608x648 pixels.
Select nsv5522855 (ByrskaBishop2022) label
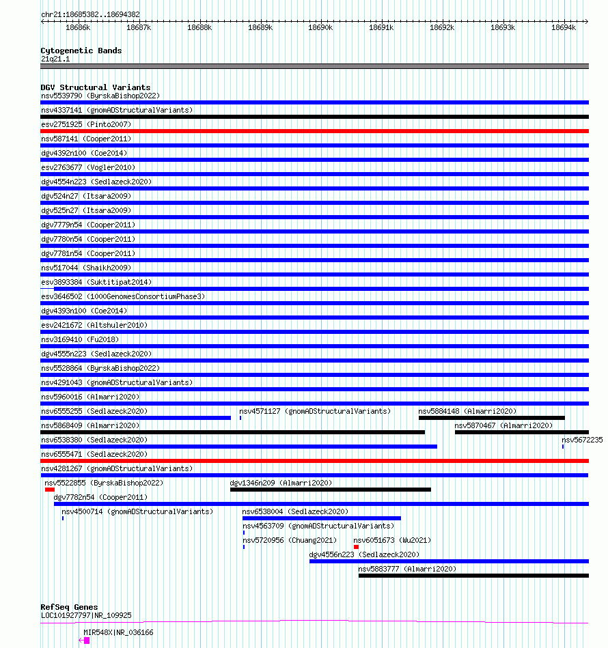(x=104, y=483)
